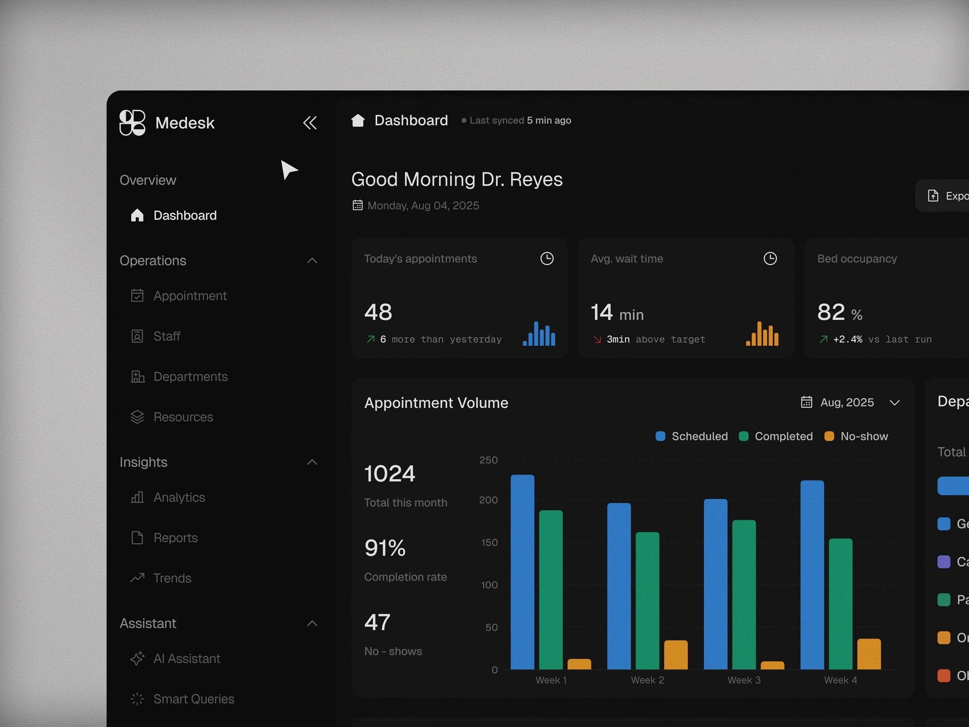This screenshot has height=727, width=969.
Task: Click the 'Week 3' axis label
Action: click(x=744, y=680)
